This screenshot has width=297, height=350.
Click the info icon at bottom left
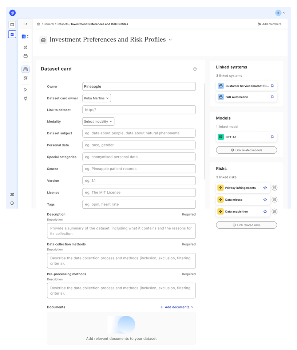coord(12,203)
